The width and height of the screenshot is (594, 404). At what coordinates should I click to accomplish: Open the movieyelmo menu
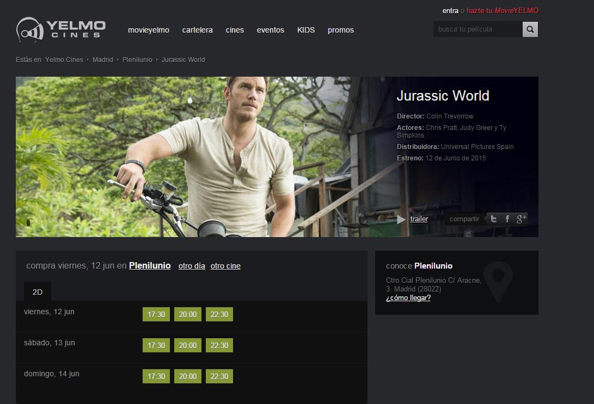(x=149, y=30)
